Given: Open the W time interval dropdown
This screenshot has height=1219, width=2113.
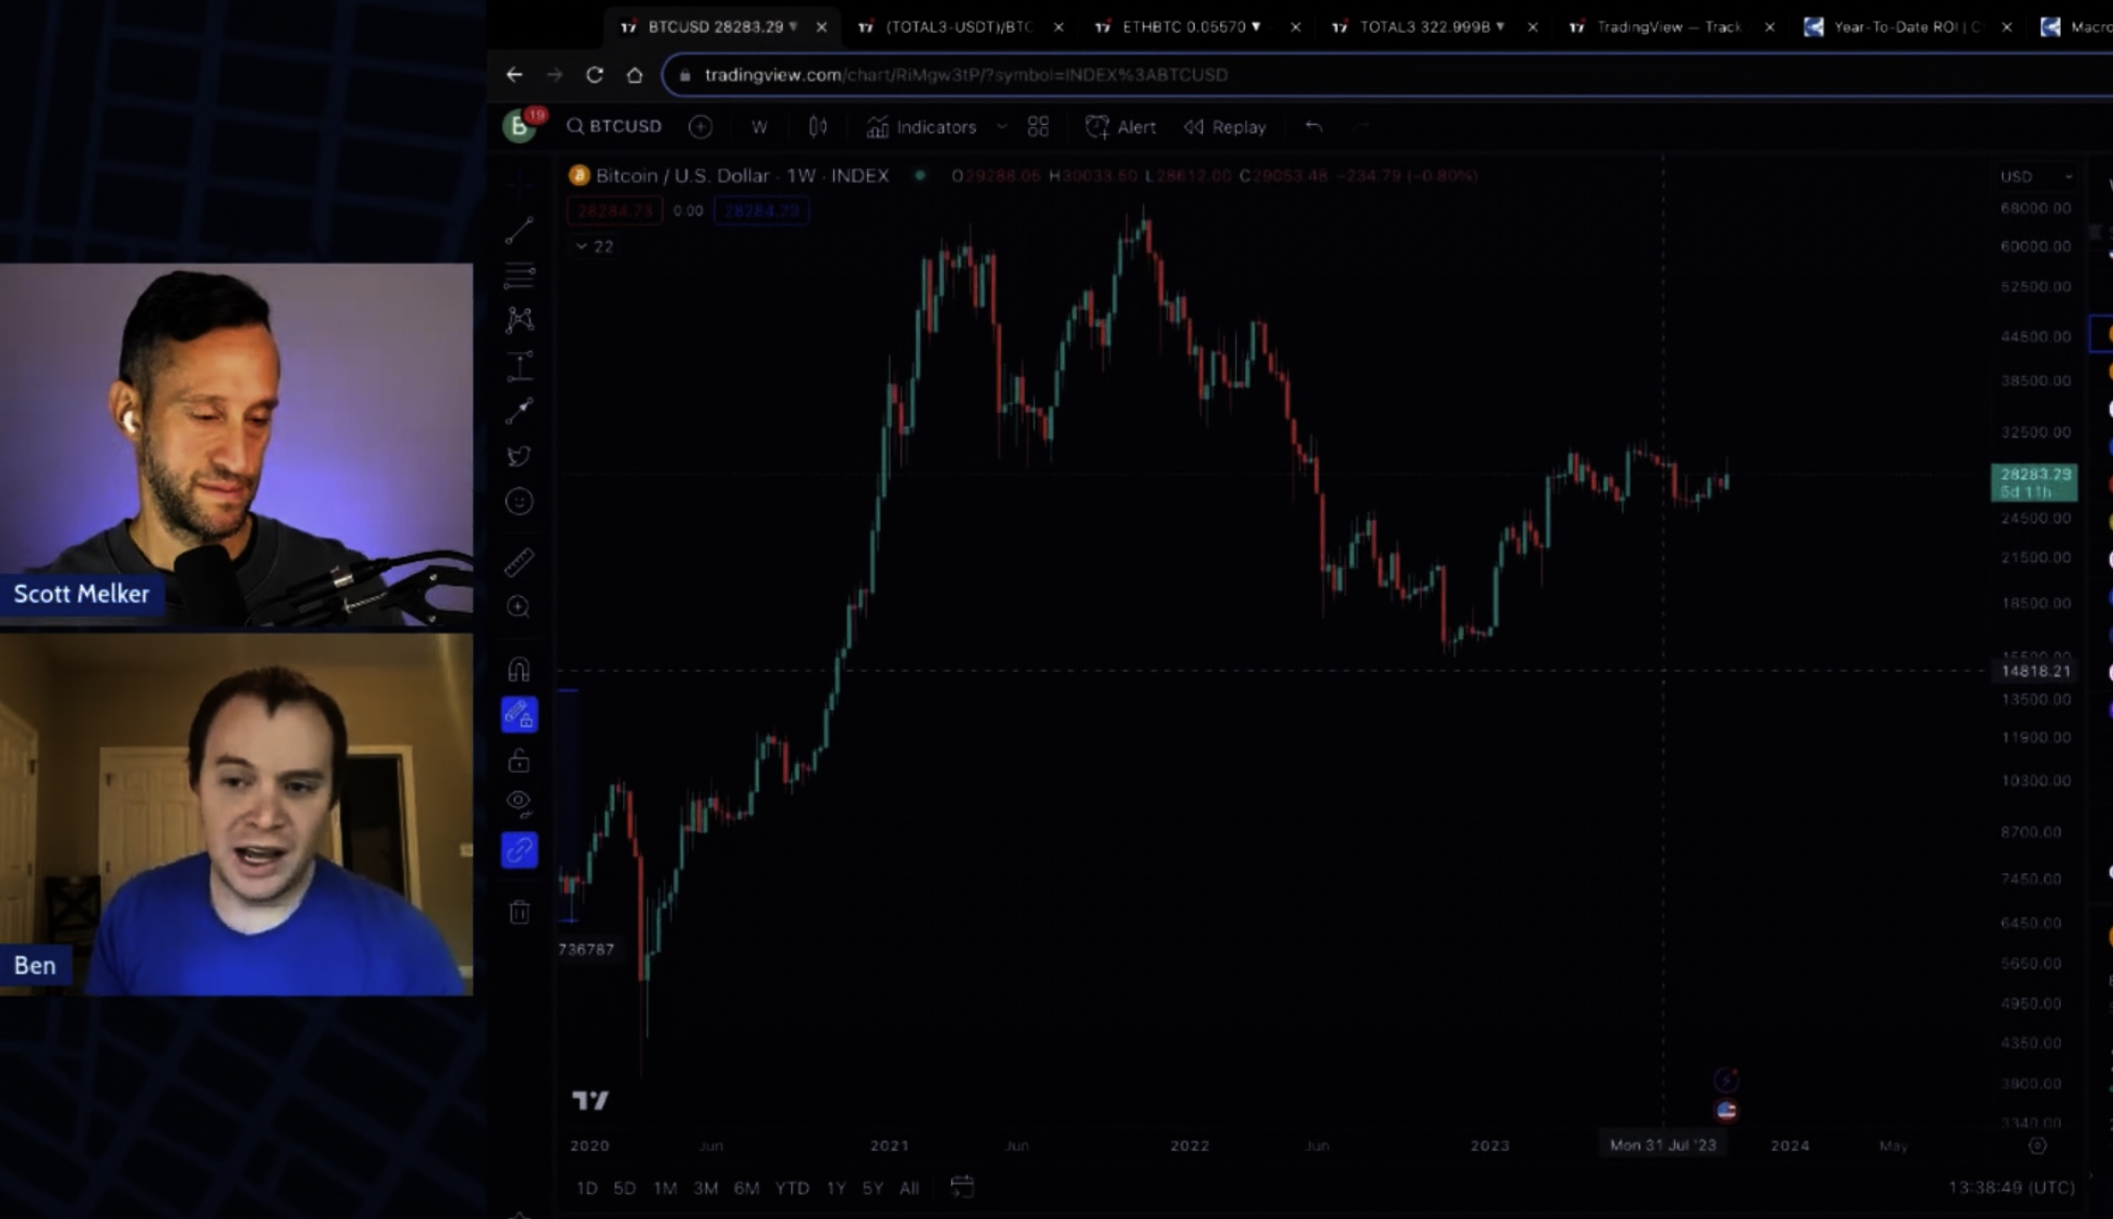Looking at the screenshot, I should pos(759,127).
